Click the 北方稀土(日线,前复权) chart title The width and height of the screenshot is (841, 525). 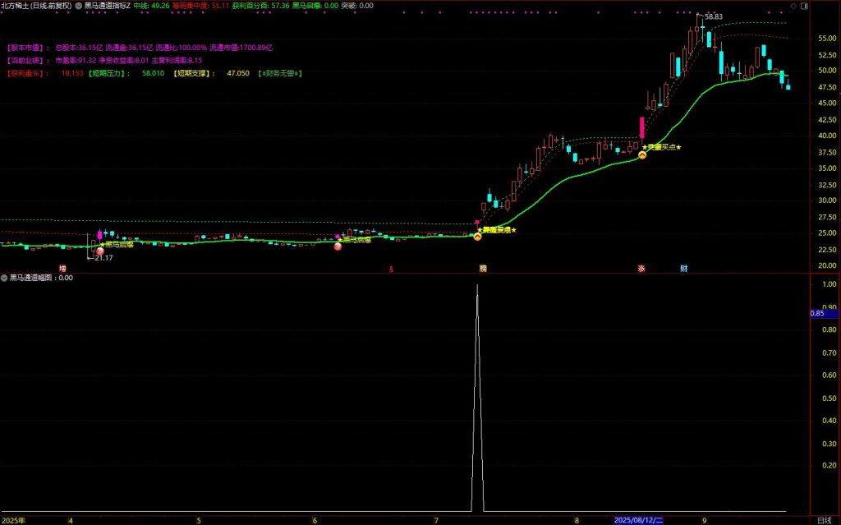click(36, 5)
